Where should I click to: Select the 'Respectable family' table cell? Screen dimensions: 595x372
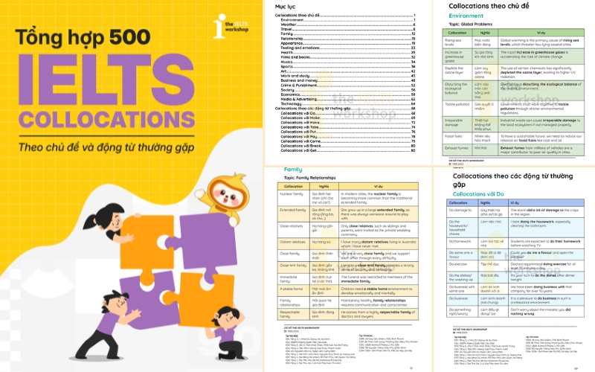294,314
